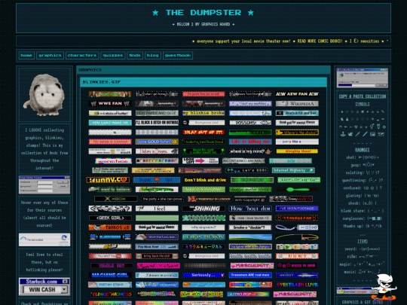Viewport: 407px width, 305px height.
Task: Select the Wikipedia blinkie
Action: pyautogui.click(x=297, y=103)
